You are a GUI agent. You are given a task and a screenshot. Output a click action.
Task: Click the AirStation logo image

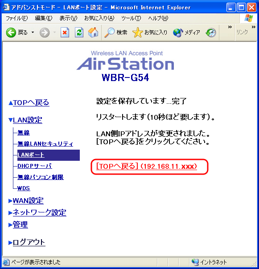126,61
